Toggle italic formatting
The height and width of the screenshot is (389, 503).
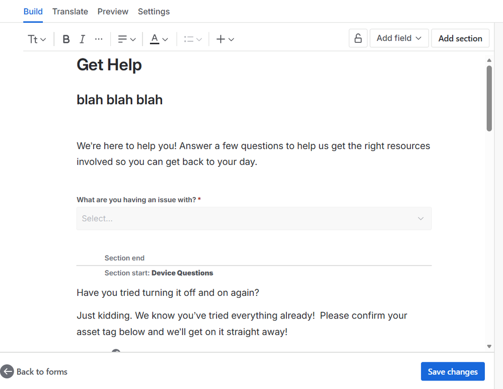pos(83,39)
